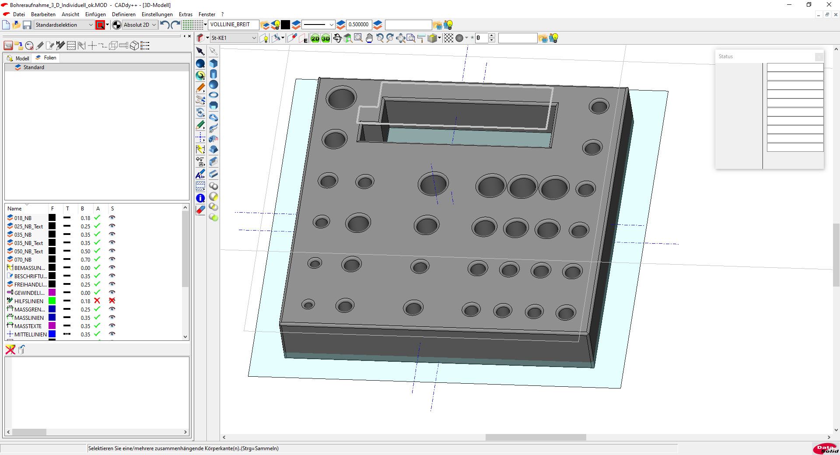Open the Einstellungen menu

(157, 14)
